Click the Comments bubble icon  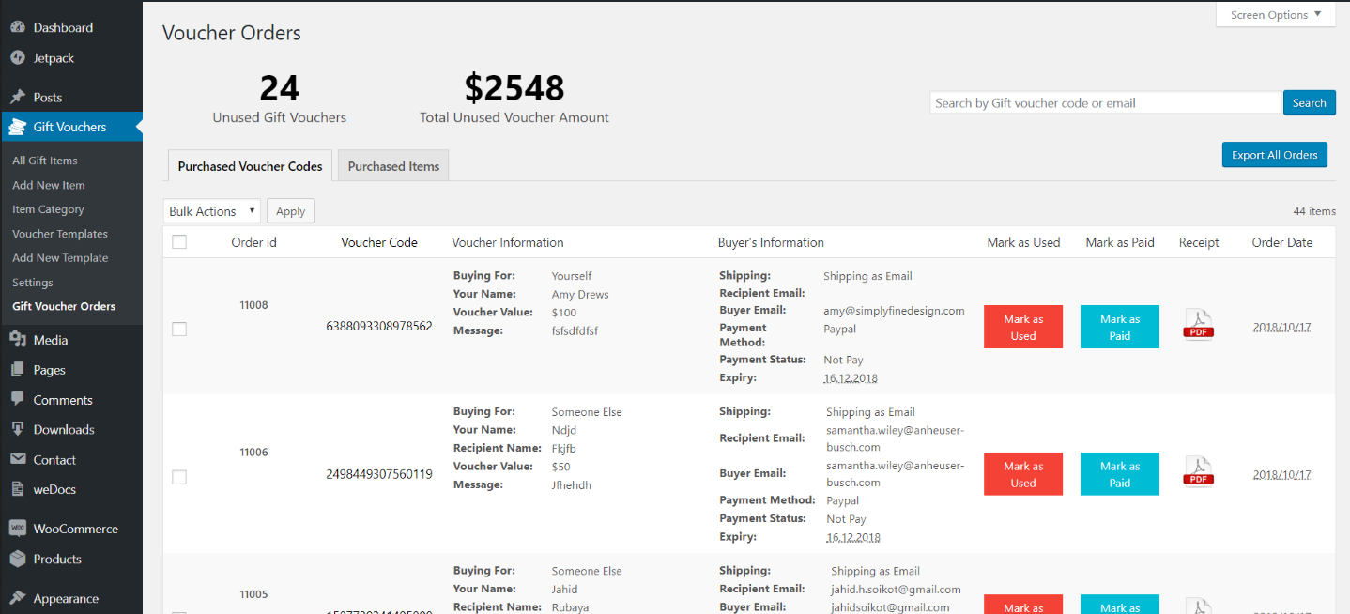17,400
